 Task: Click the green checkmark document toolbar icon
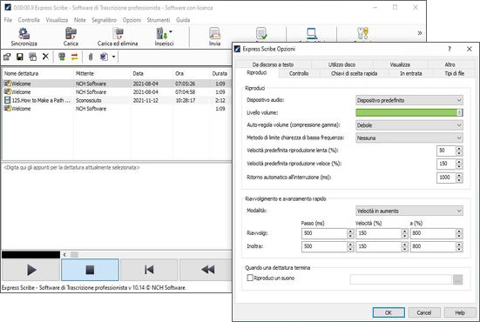click(261, 34)
